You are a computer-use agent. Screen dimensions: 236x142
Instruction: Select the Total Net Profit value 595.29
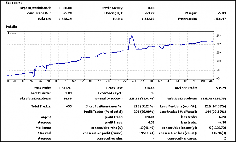[x=221, y=88]
